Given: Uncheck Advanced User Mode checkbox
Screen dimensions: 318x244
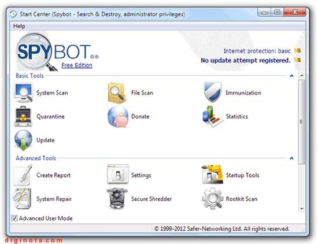Looking at the screenshot, I should pyautogui.click(x=14, y=218).
